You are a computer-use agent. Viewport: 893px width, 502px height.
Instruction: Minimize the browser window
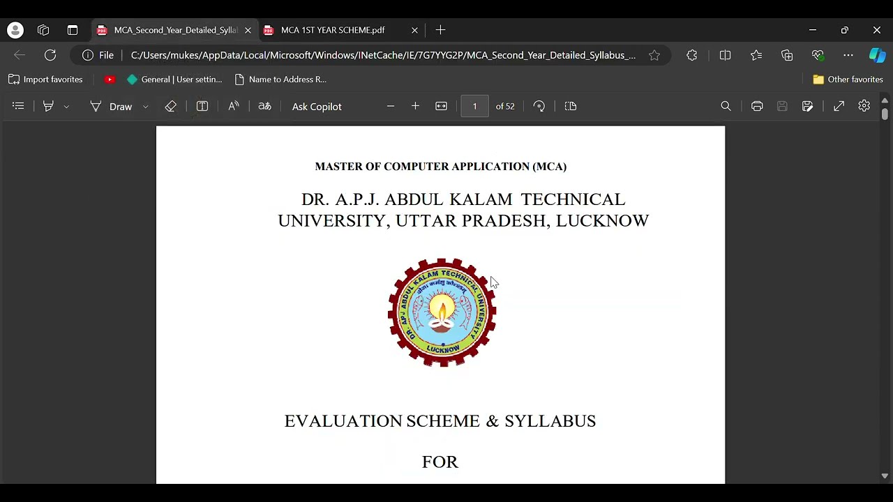pos(812,30)
